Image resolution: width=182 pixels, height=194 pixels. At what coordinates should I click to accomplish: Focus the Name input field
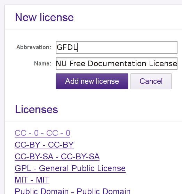117,63
